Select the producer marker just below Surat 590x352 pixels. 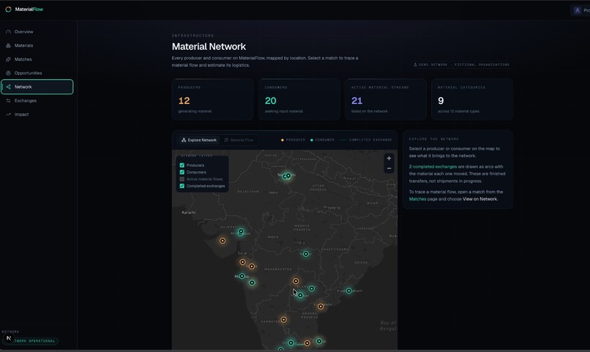(242, 262)
